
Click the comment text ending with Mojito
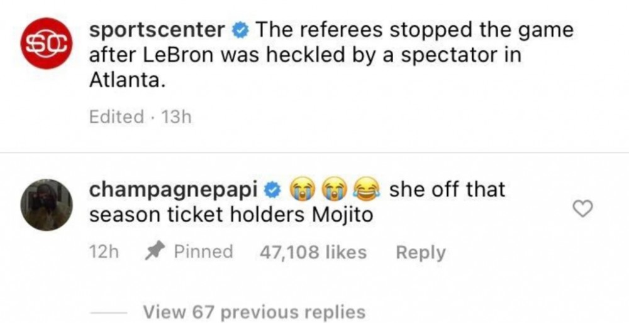click(297, 203)
